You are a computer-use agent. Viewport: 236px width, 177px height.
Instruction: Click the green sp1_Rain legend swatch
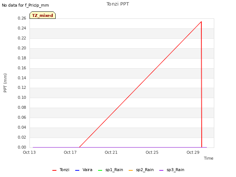click(x=100, y=170)
